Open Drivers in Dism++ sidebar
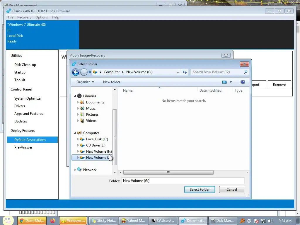Viewport: 300px width, 225px height. (20, 106)
